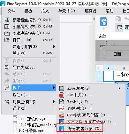Click the preview magnifier icon in toolbar
Image resolution: width=129 pixels, height=134 pixels.
(104, 22)
